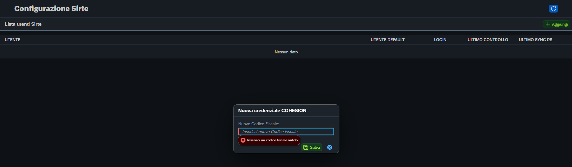Screen dimensions: 572x167
Task: Click the Salva text label
Action: pos(315,147)
